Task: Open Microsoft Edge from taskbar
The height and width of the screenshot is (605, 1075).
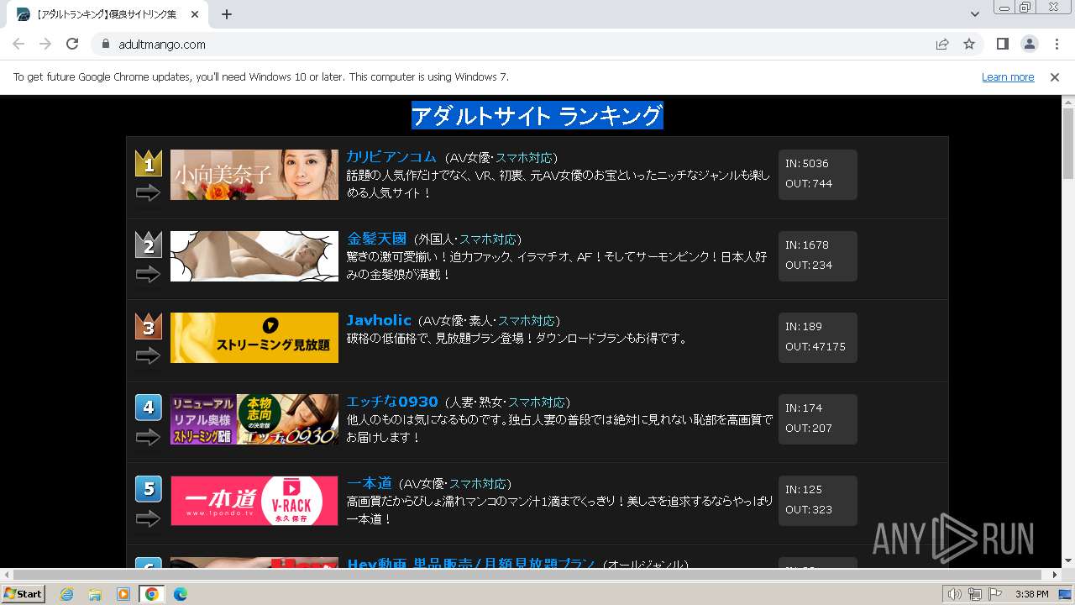Action: [x=180, y=594]
